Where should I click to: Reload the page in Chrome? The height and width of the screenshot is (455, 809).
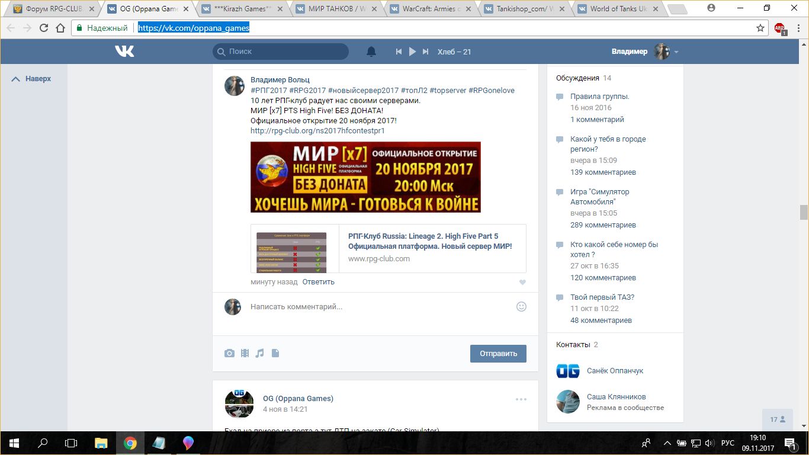[44, 28]
